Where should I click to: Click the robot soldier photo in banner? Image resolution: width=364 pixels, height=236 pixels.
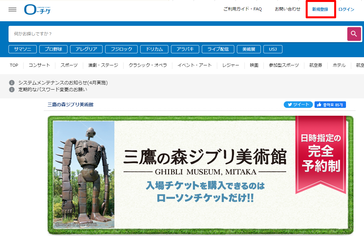(84, 175)
